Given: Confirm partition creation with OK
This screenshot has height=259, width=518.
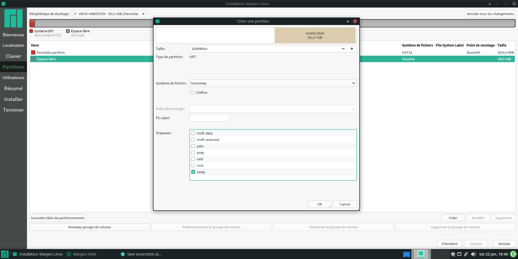Looking at the screenshot, I should [x=319, y=204].
